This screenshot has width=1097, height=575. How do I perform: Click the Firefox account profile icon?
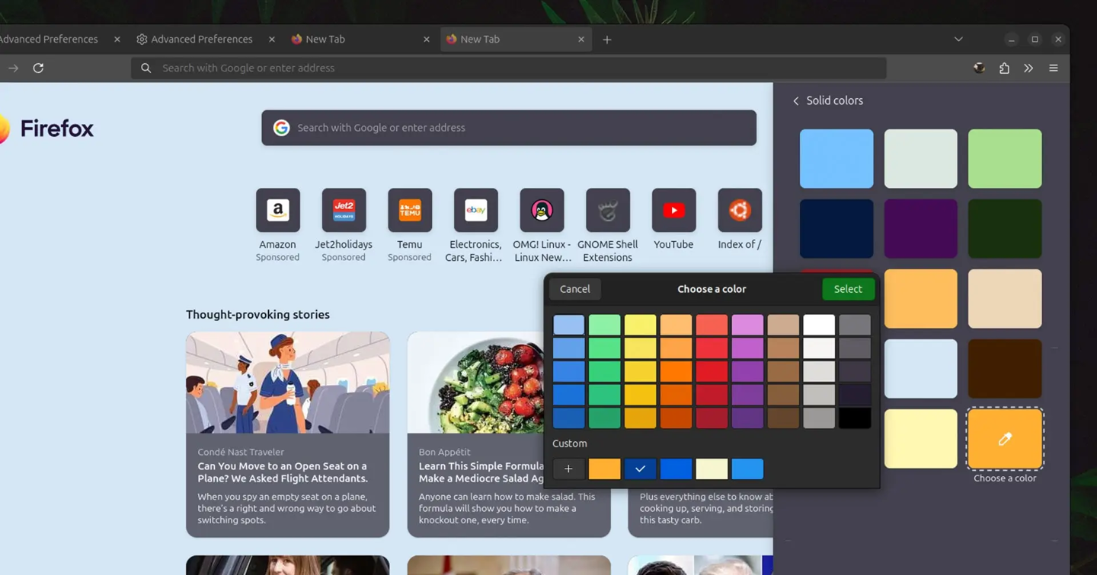click(978, 68)
